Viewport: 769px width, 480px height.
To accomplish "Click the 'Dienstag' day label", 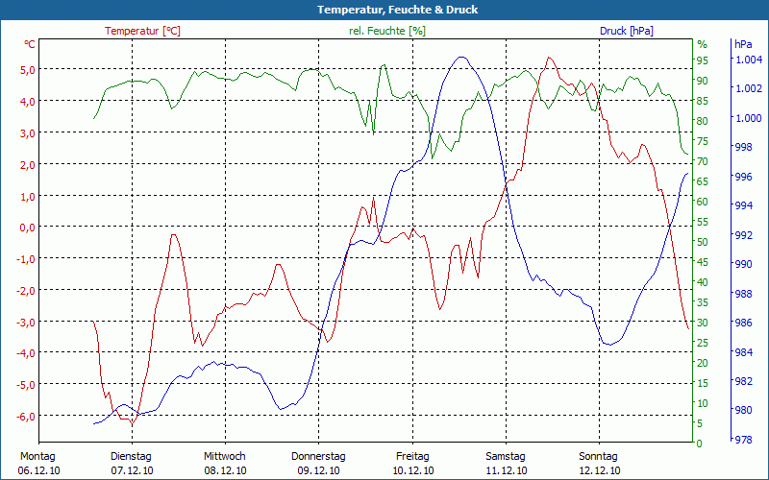I will 132,456.
